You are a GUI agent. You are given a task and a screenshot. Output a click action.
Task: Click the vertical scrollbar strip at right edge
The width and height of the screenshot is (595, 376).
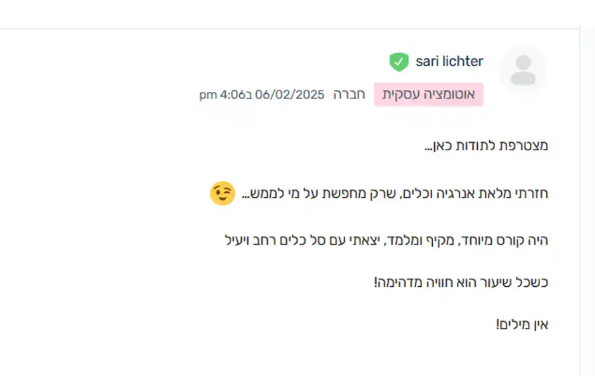tap(587, 201)
